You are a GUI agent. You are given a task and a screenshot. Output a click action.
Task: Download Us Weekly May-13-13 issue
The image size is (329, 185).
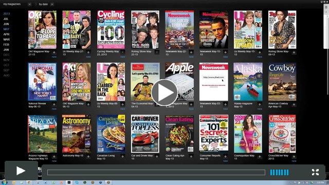[x=260, y=52]
